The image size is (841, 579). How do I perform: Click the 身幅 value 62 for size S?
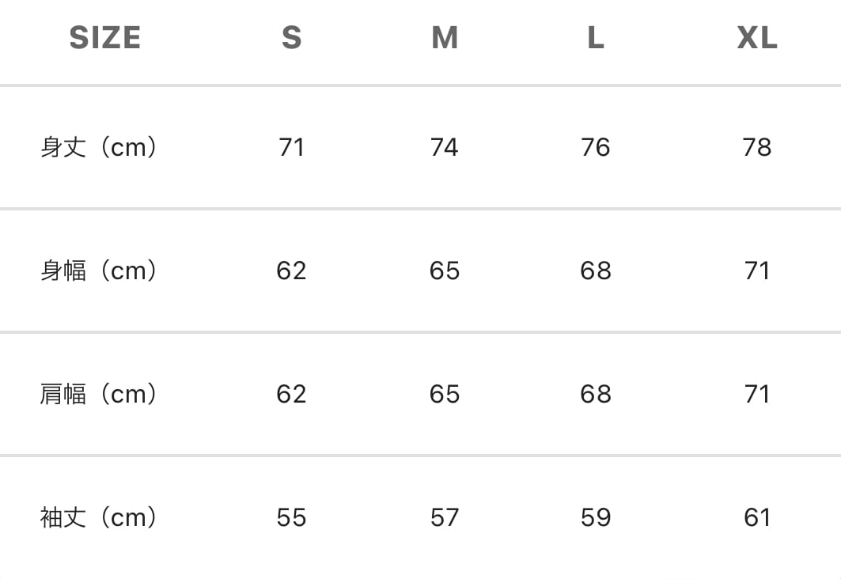(291, 271)
